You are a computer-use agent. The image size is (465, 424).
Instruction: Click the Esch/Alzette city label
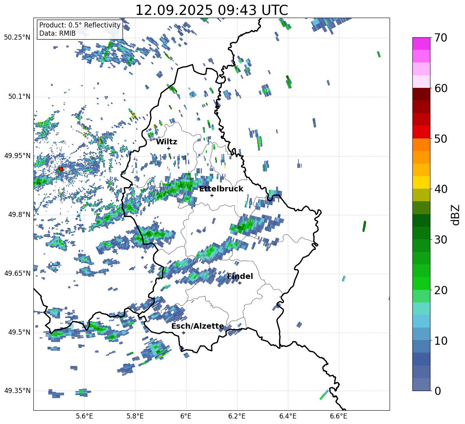tap(198, 326)
